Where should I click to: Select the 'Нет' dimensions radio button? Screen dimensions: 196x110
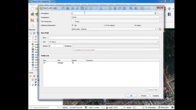72,25
